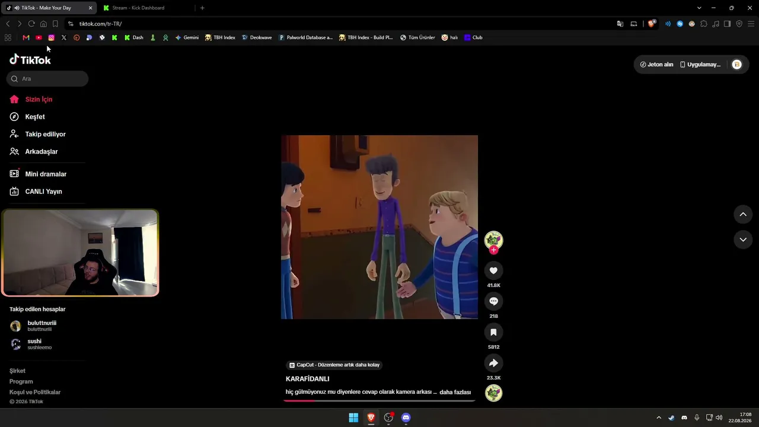This screenshot has width=759, height=427.
Task: Click the translate page icon in address bar
Action: (620, 24)
